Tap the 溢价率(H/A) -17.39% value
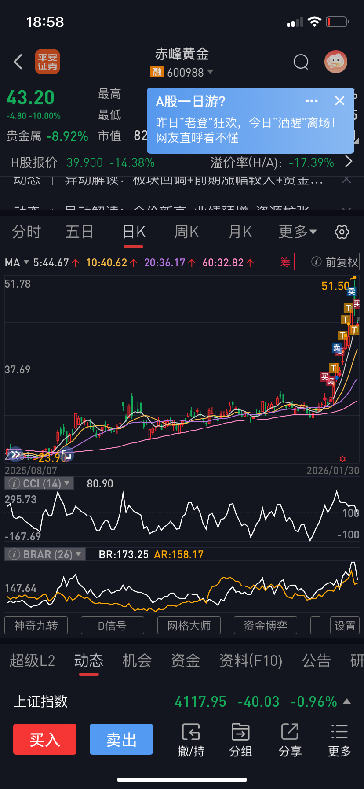Image resolution: width=364 pixels, height=789 pixels. click(x=312, y=162)
